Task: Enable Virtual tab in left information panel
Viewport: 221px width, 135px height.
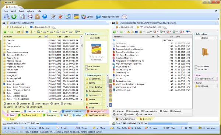Action: pyautogui.click(x=86, y=69)
